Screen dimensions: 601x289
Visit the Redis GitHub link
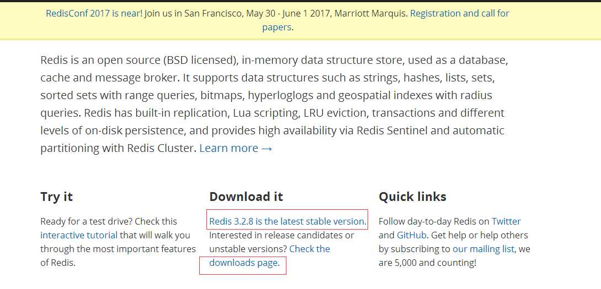[412, 235]
